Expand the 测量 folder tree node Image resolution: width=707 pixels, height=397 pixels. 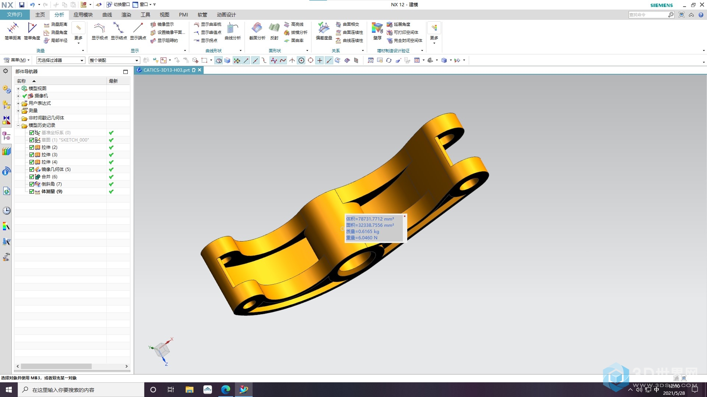coord(18,111)
